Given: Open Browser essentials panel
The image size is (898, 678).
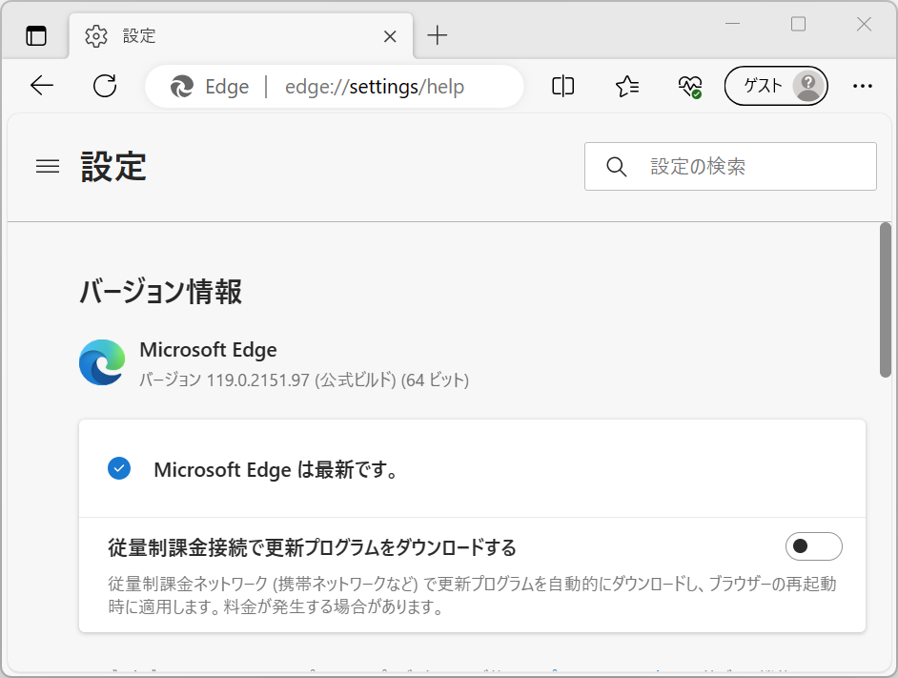Looking at the screenshot, I should pos(689,86).
